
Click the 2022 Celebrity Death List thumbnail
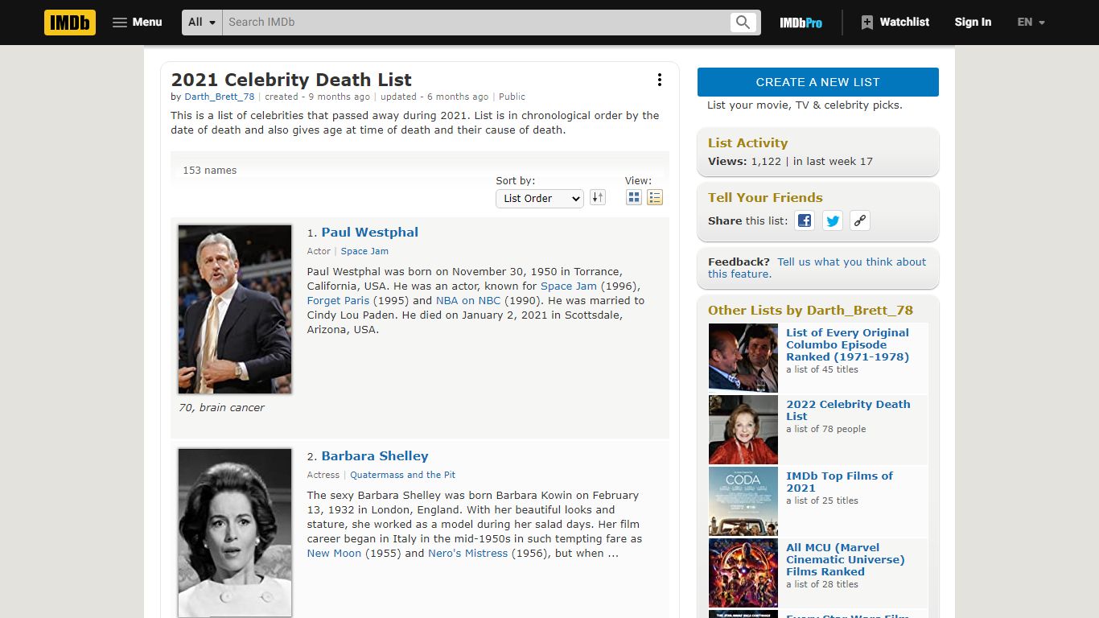click(x=743, y=429)
